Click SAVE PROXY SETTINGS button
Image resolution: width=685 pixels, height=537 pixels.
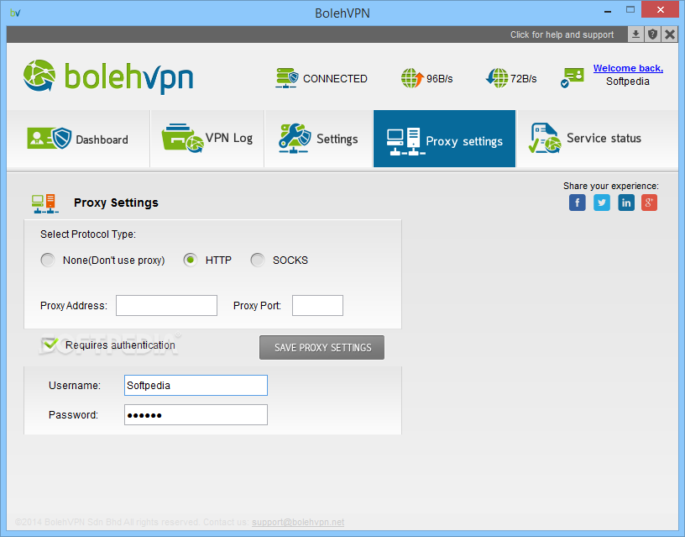pos(322,348)
